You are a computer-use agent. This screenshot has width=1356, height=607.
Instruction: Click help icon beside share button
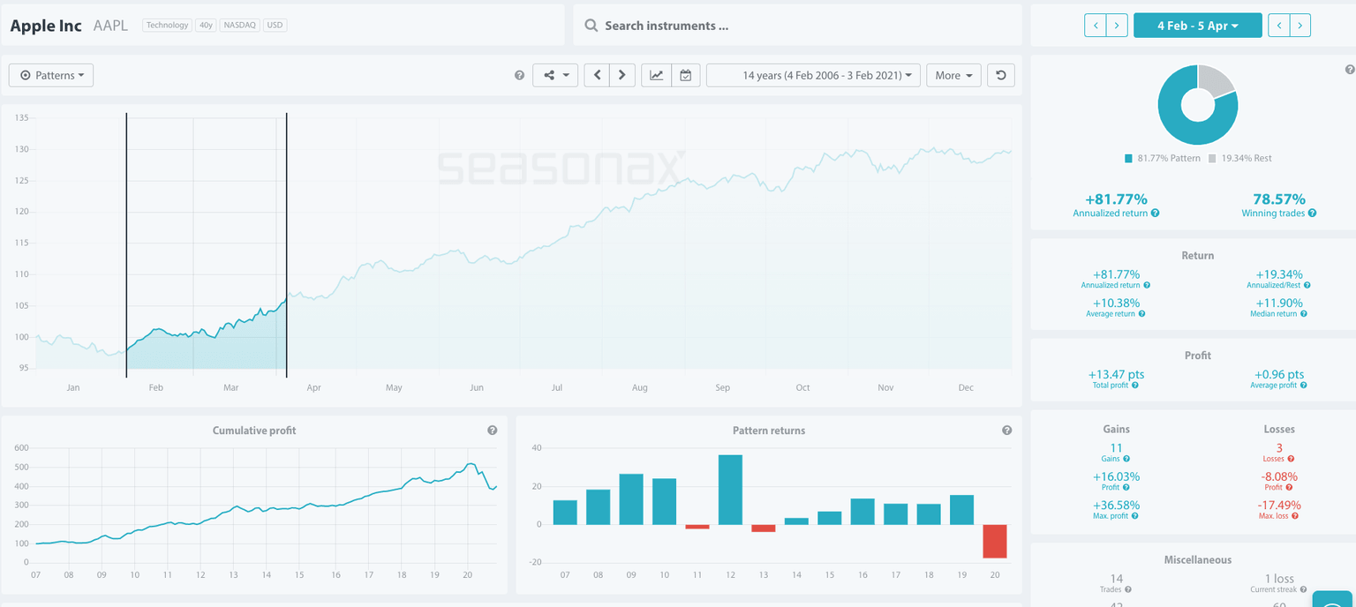[x=519, y=76]
